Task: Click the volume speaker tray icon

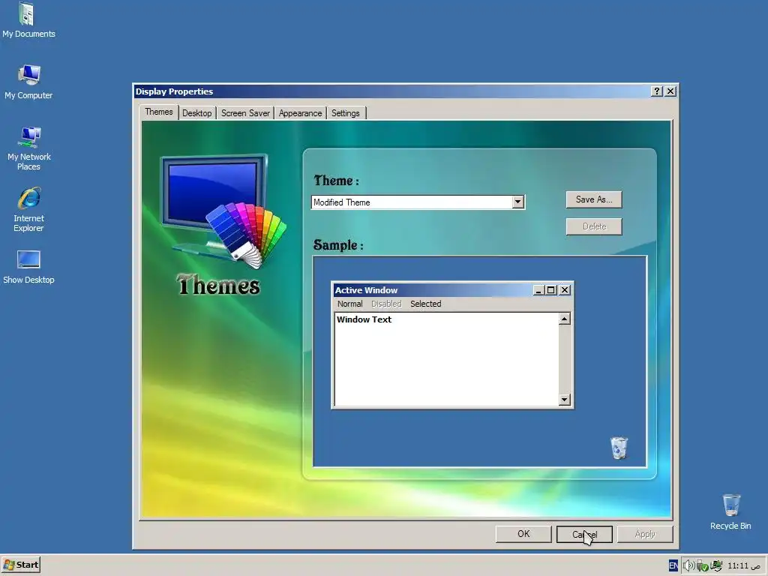Action: pyautogui.click(x=688, y=565)
